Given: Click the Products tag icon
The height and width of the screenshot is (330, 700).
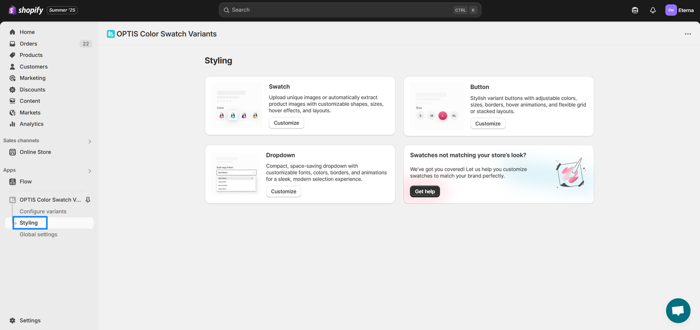Looking at the screenshot, I should [x=12, y=55].
